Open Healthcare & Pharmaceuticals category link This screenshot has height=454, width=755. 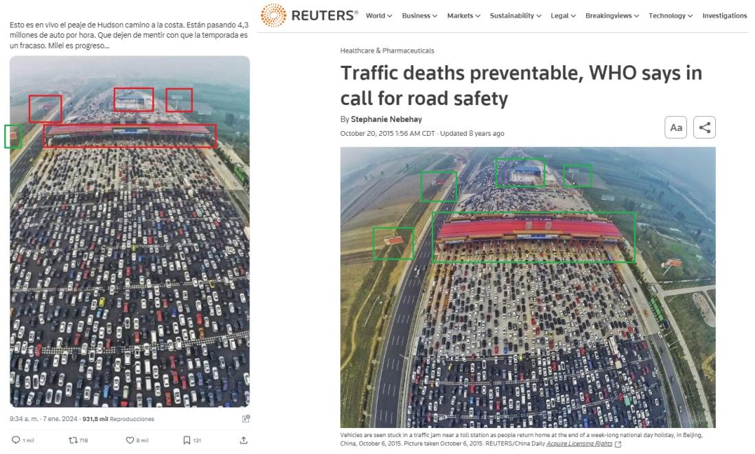coord(387,51)
